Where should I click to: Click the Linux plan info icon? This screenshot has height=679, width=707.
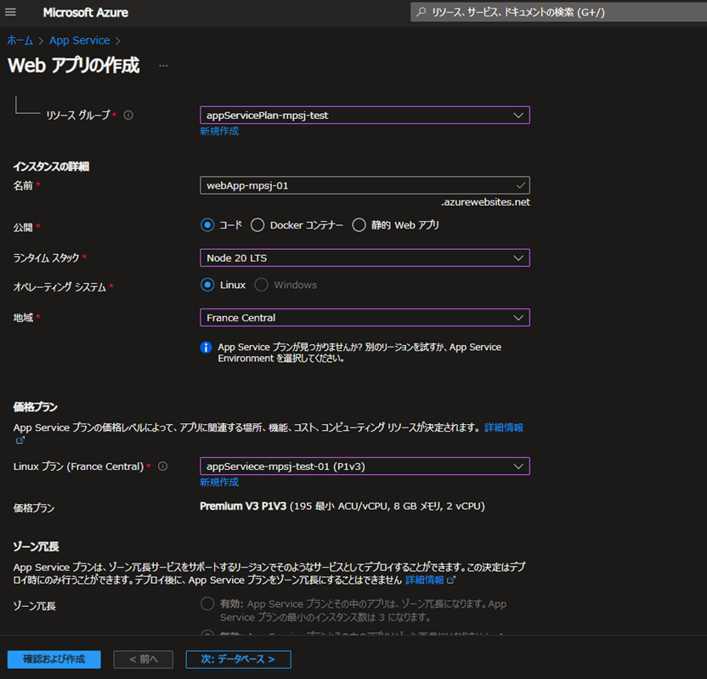point(163,467)
